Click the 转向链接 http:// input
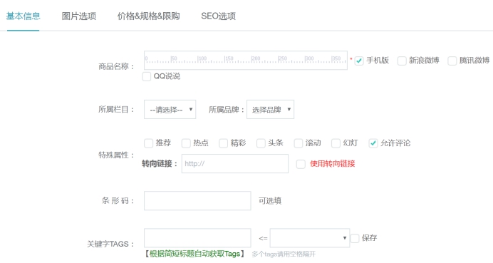The height and width of the screenshot is (263, 493). pos(235,164)
